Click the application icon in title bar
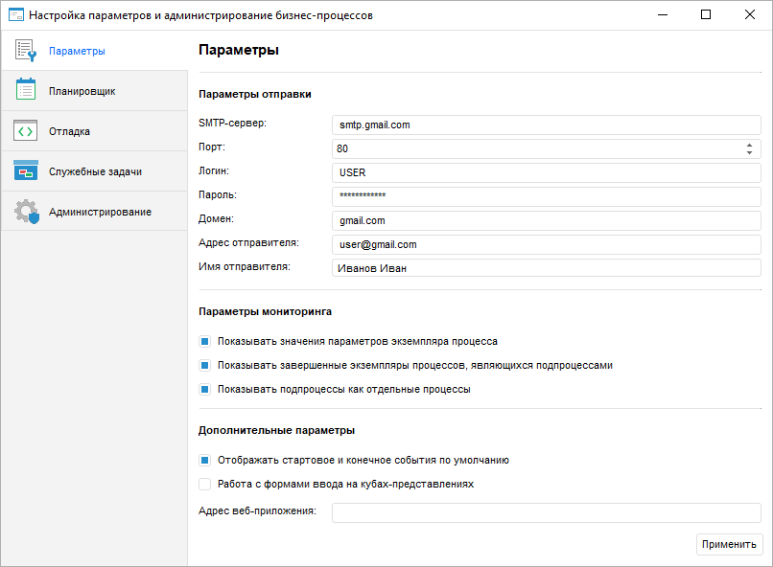The image size is (773, 567). [x=15, y=15]
